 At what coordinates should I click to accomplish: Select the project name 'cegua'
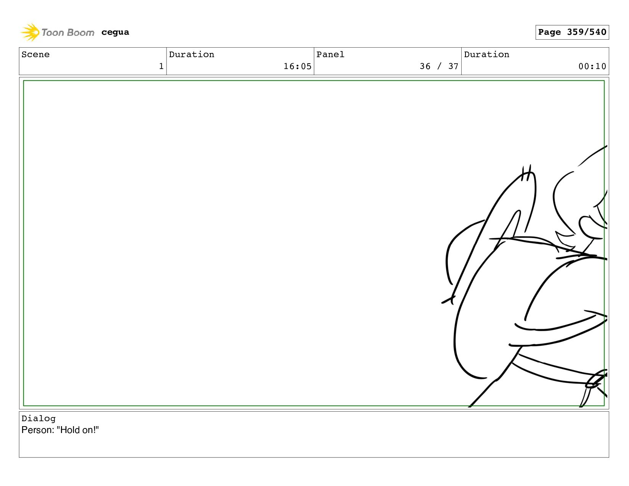(115, 32)
